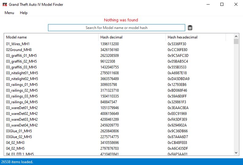The image size is (243, 165).
Task: Sort by Model name column header
Action: [x=51, y=37]
